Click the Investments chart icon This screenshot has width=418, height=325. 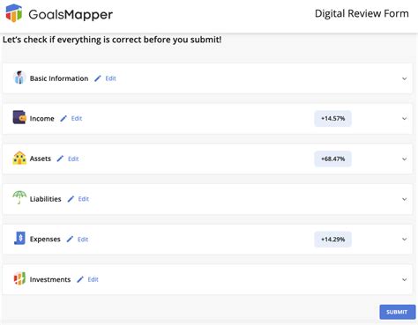tap(19, 278)
